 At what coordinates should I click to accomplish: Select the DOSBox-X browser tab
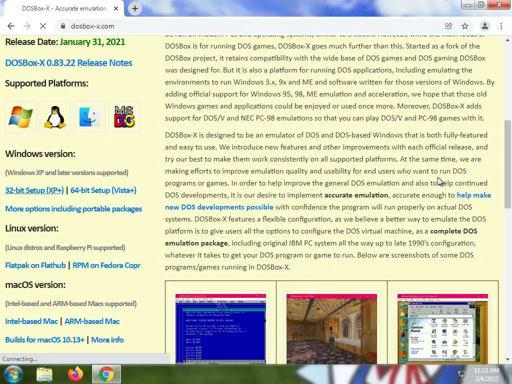pos(64,8)
